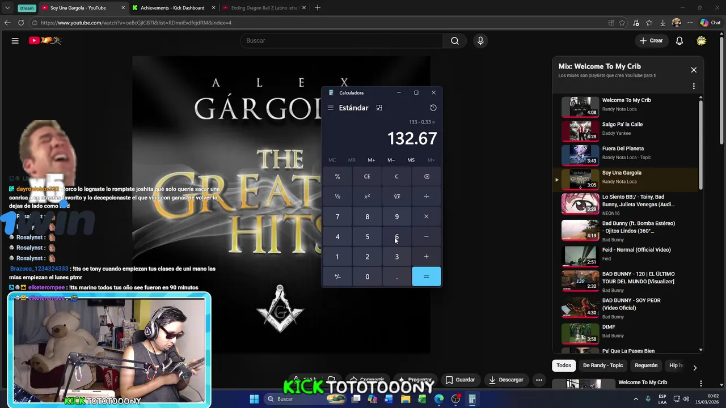Add this page to favorites star
Screen dimensions: 726x408
point(622,23)
